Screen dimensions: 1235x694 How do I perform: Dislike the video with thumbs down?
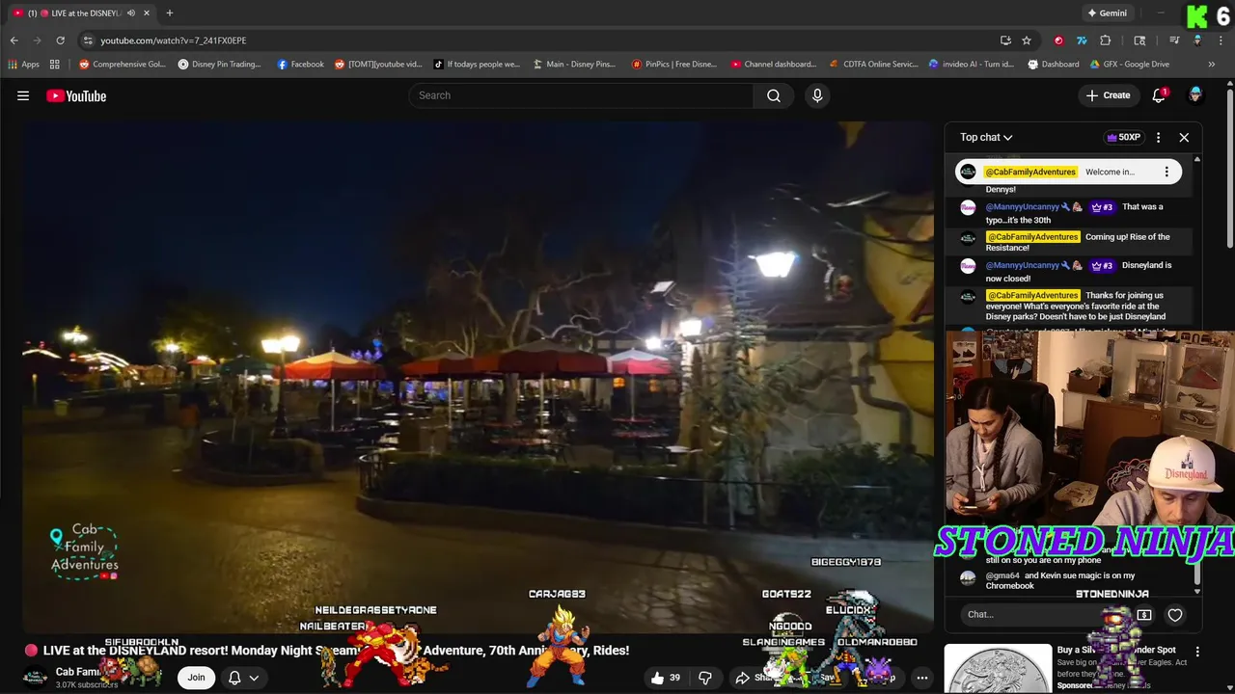705,678
